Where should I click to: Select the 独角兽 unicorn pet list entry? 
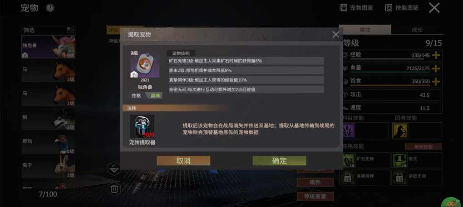click(48, 47)
